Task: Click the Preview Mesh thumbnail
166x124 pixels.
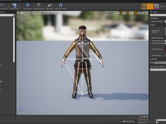Action: pos(166,31)
